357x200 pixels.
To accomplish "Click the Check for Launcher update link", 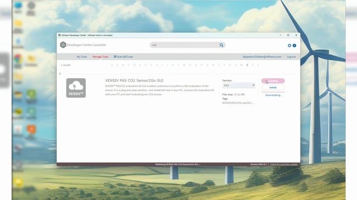I will (x=284, y=164).
